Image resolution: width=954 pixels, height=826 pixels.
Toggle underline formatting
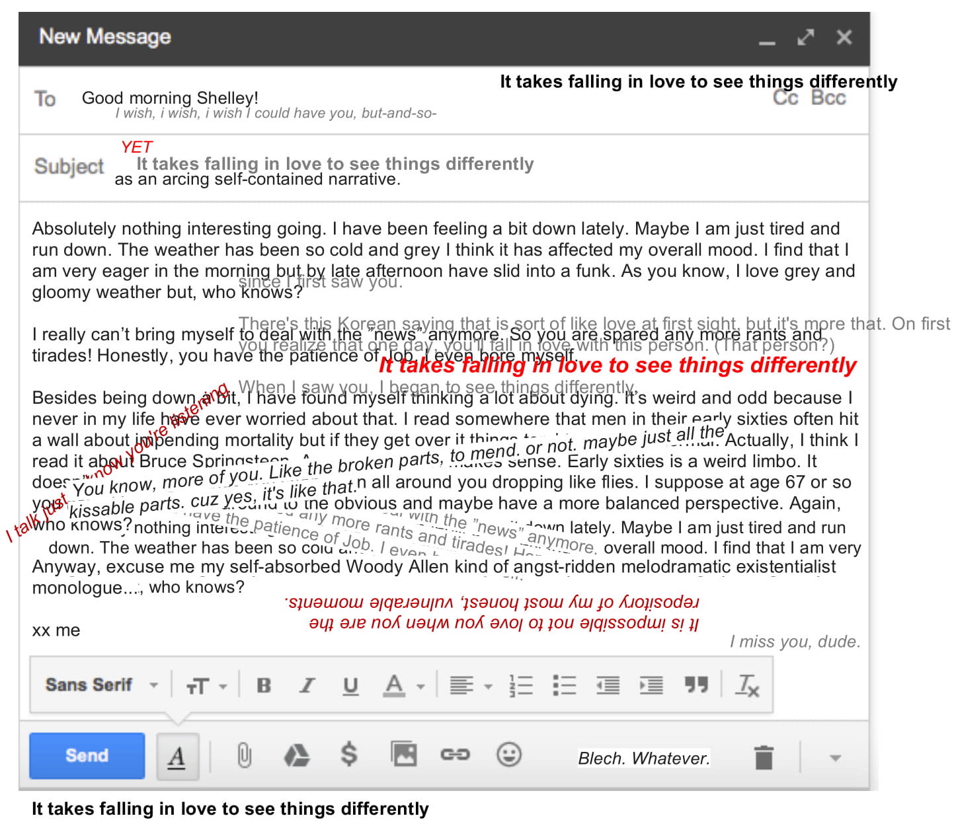click(350, 685)
